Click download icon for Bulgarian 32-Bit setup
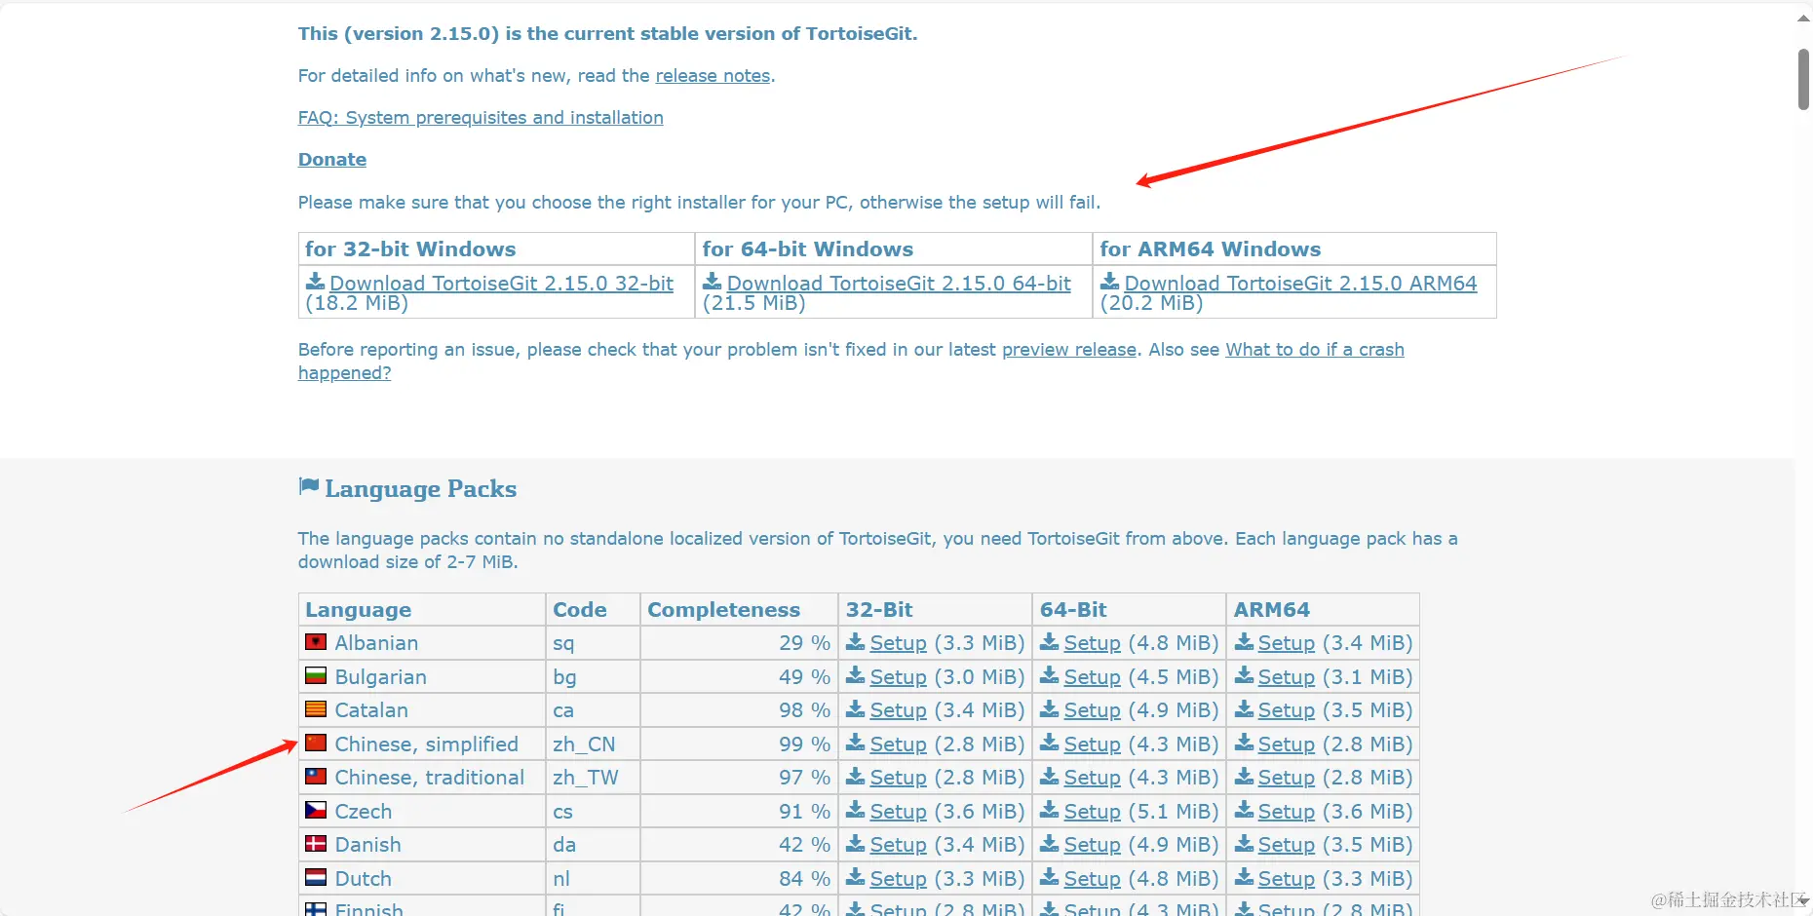Screen dimensions: 1813x916 tap(855, 675)
